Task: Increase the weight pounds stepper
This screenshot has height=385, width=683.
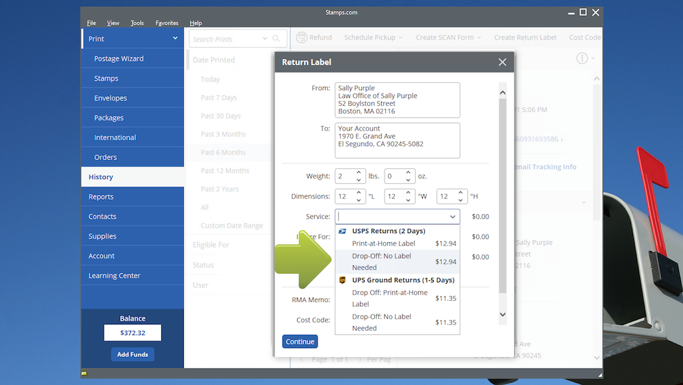Action: pyautogui.click(x=359, y=172)
